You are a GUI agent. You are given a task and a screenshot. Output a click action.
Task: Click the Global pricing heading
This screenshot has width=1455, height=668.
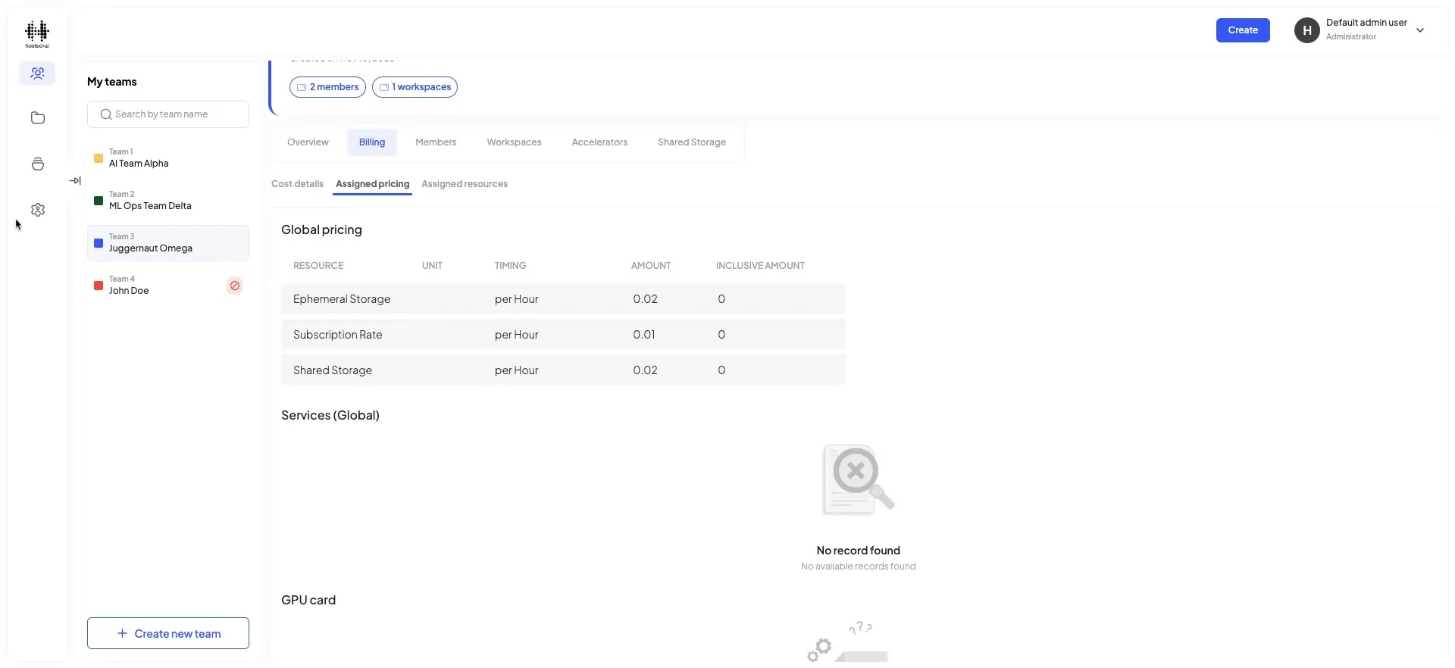(x=321, y=229)
